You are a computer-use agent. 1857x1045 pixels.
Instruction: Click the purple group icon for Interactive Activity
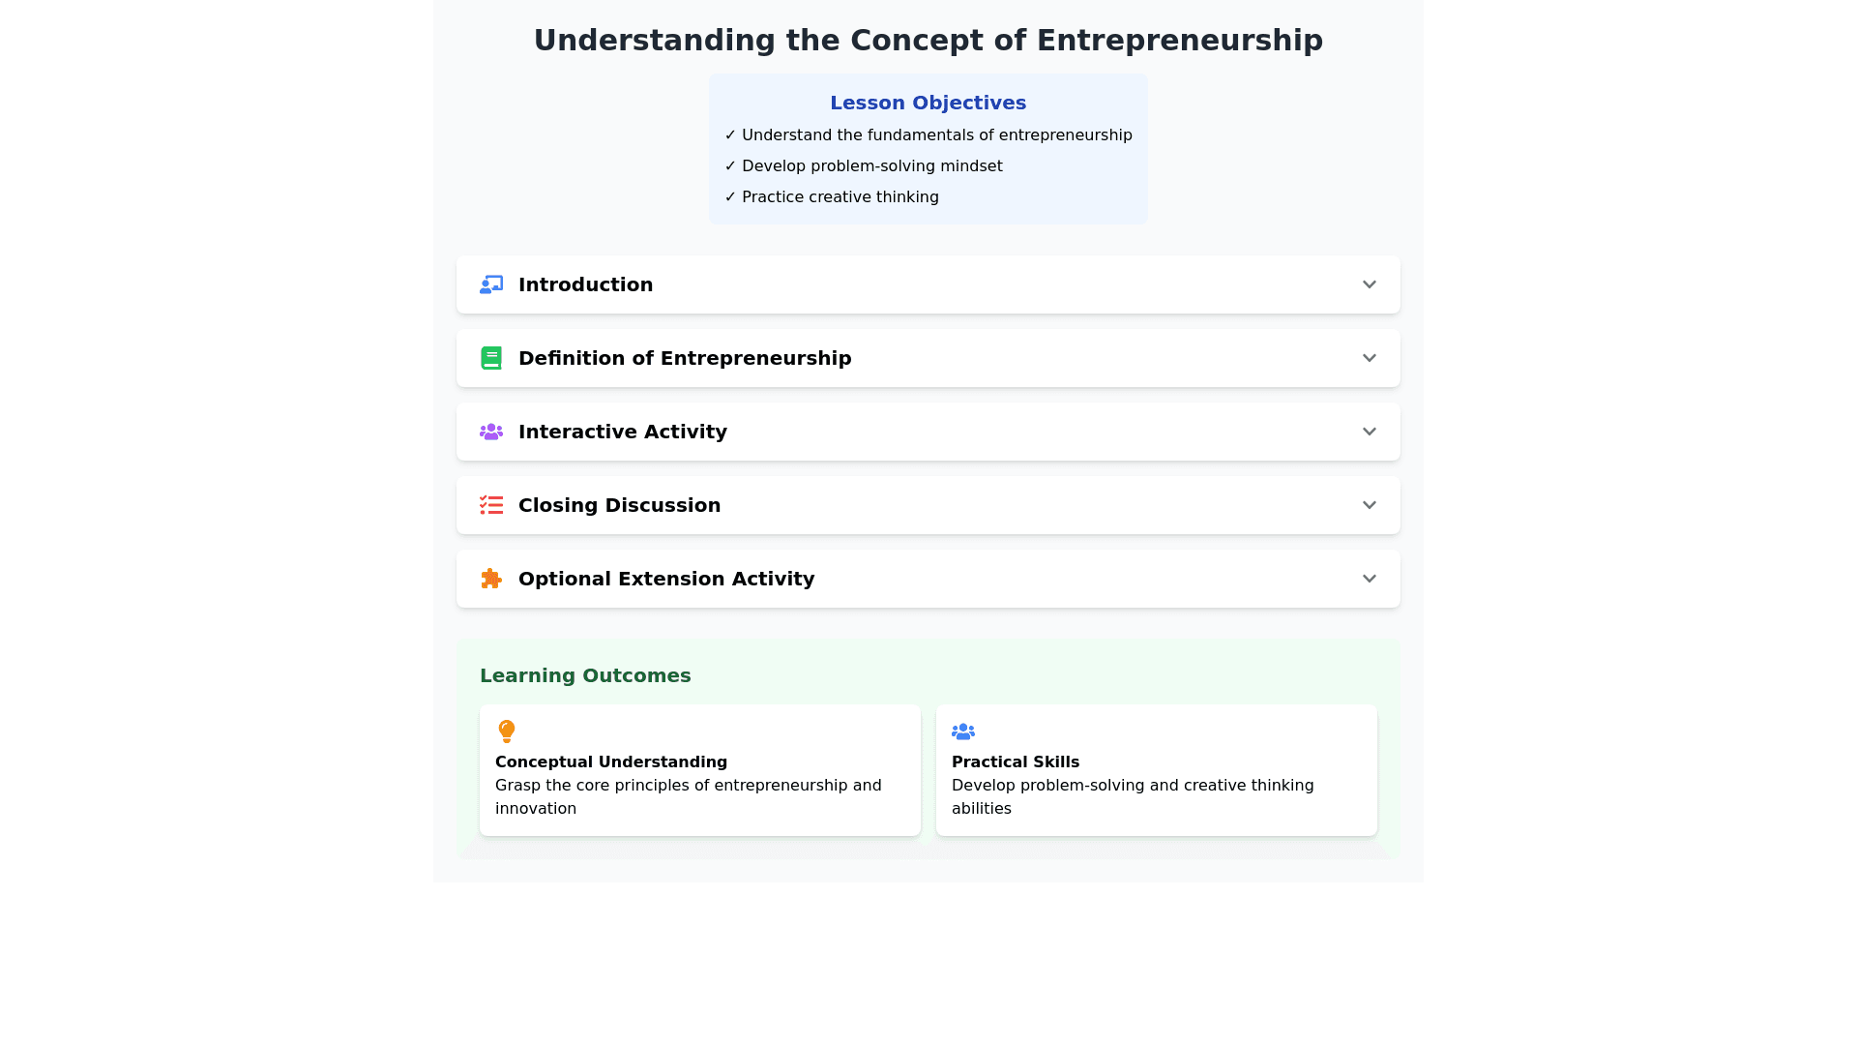[x=491, y=432]
